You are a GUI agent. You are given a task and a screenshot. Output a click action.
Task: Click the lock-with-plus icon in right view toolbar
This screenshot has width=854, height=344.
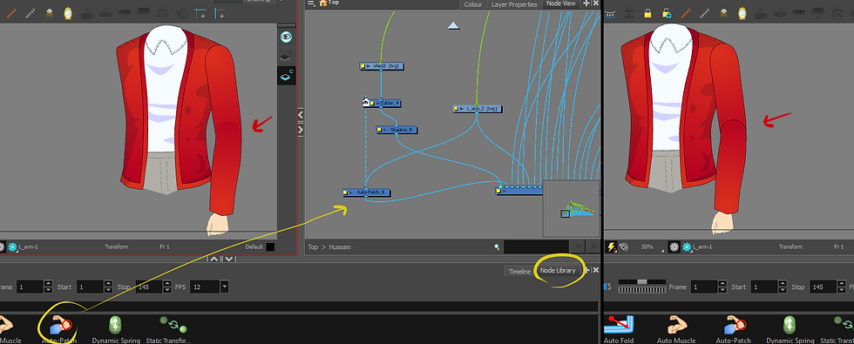668,13
